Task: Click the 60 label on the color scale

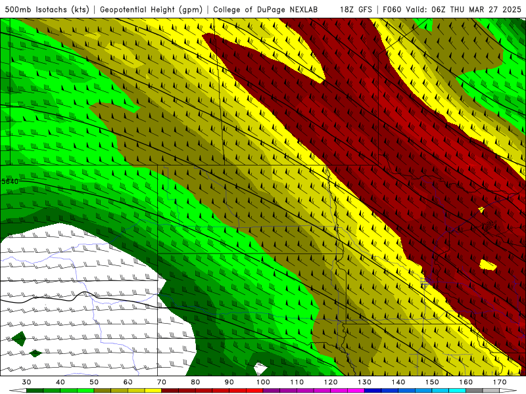Action: 128,382
